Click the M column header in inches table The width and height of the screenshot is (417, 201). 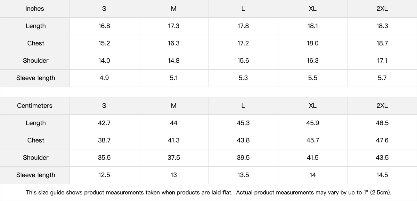pos(174,9)
